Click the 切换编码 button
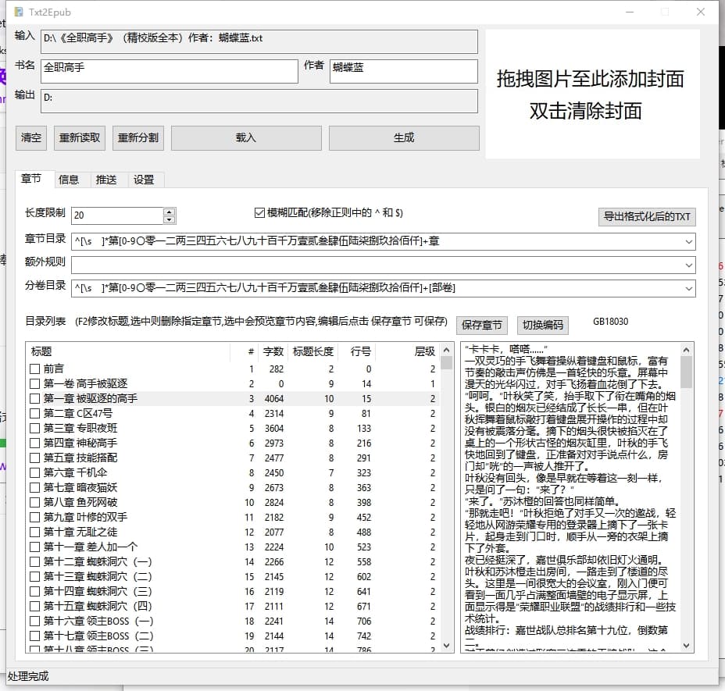Image resolution: width=725 pixels, height=691 pixels. [543, 325]
